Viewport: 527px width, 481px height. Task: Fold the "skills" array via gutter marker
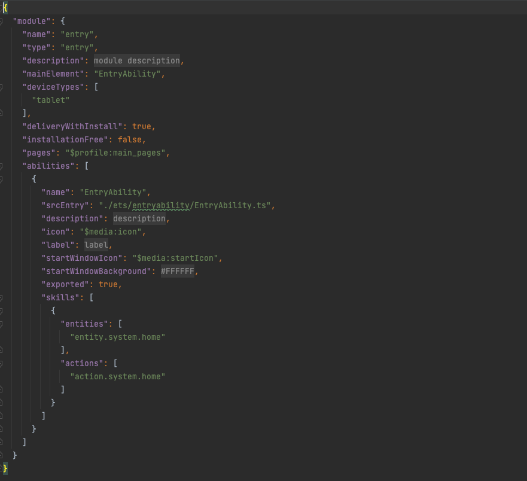click(1, 298)
